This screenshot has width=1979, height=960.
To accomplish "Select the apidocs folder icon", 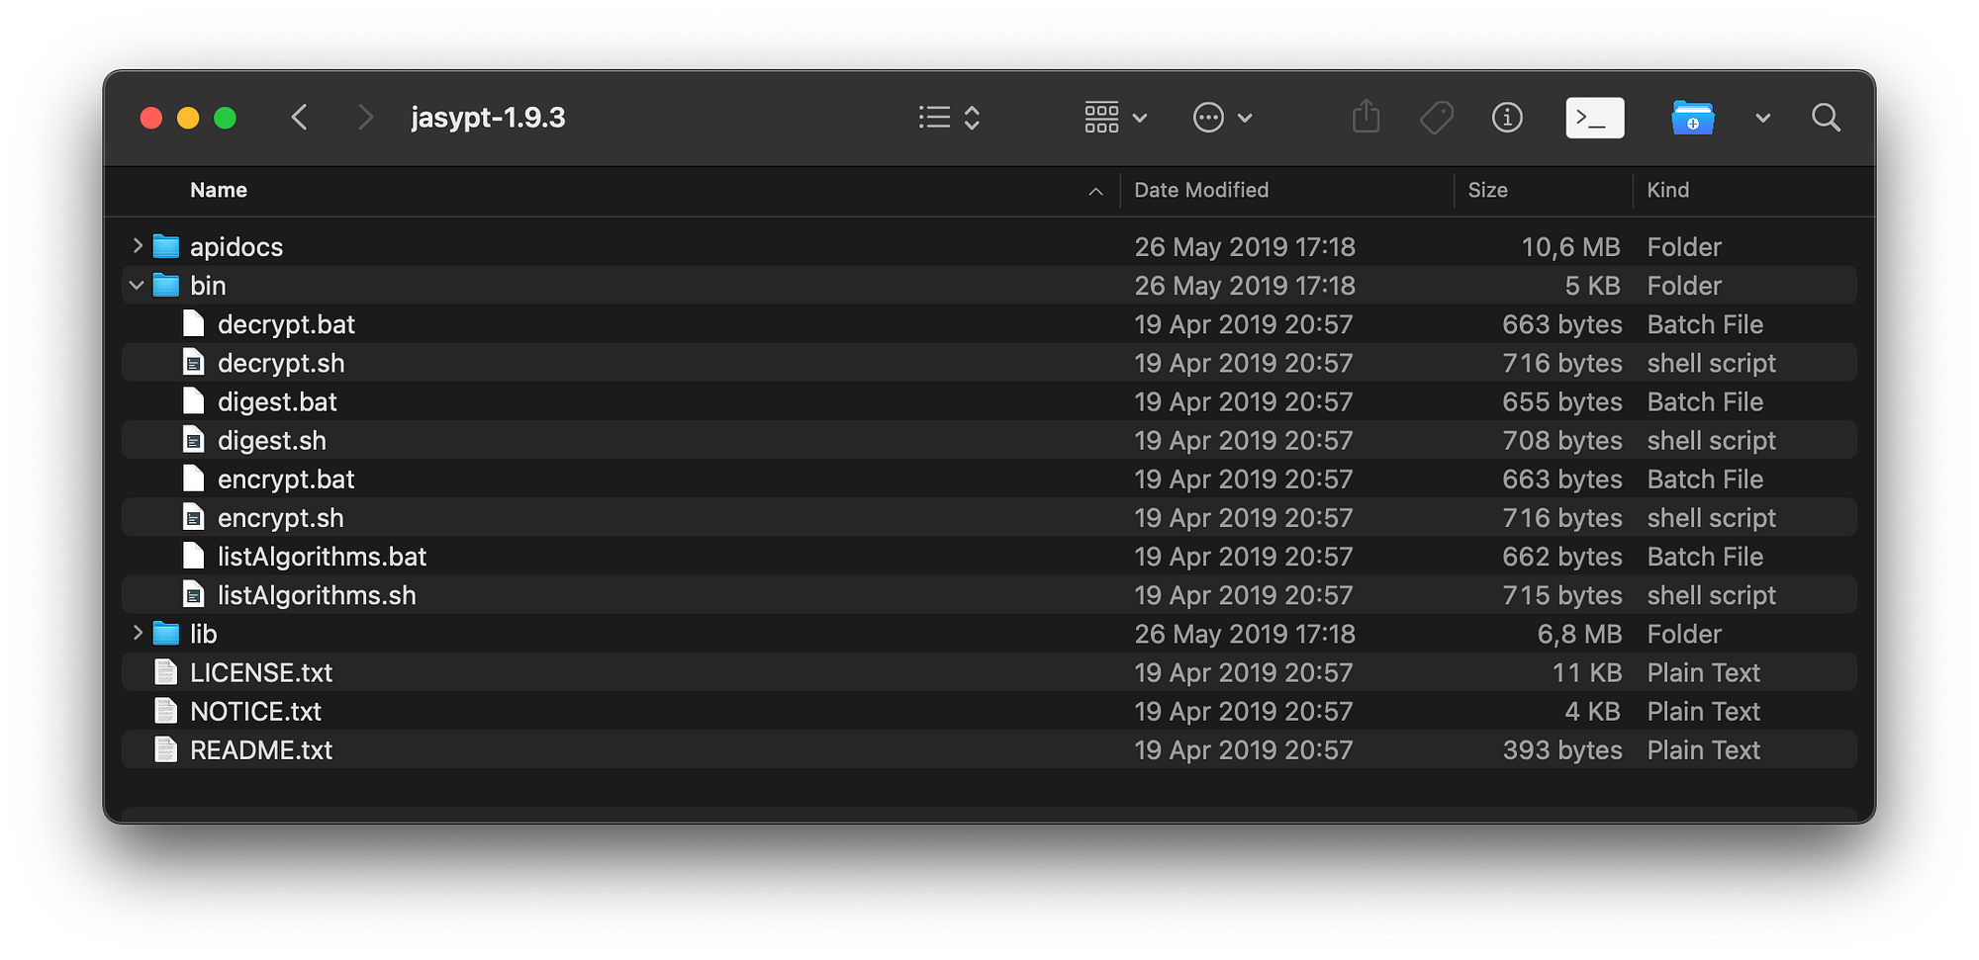I will (x=166, y=246).
